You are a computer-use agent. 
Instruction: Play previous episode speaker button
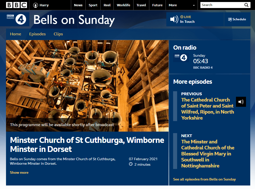241,102
